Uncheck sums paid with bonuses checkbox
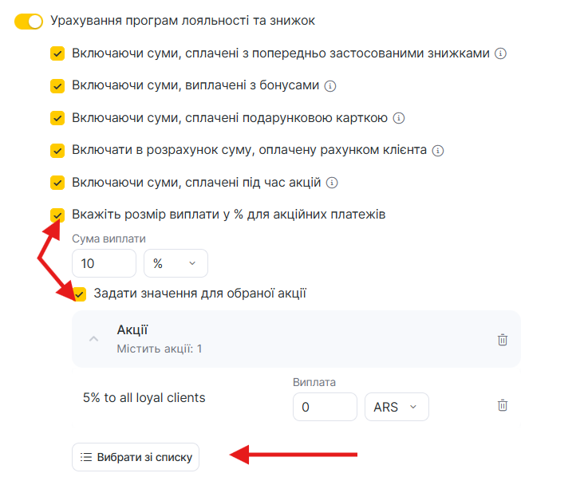 [57, 85]
